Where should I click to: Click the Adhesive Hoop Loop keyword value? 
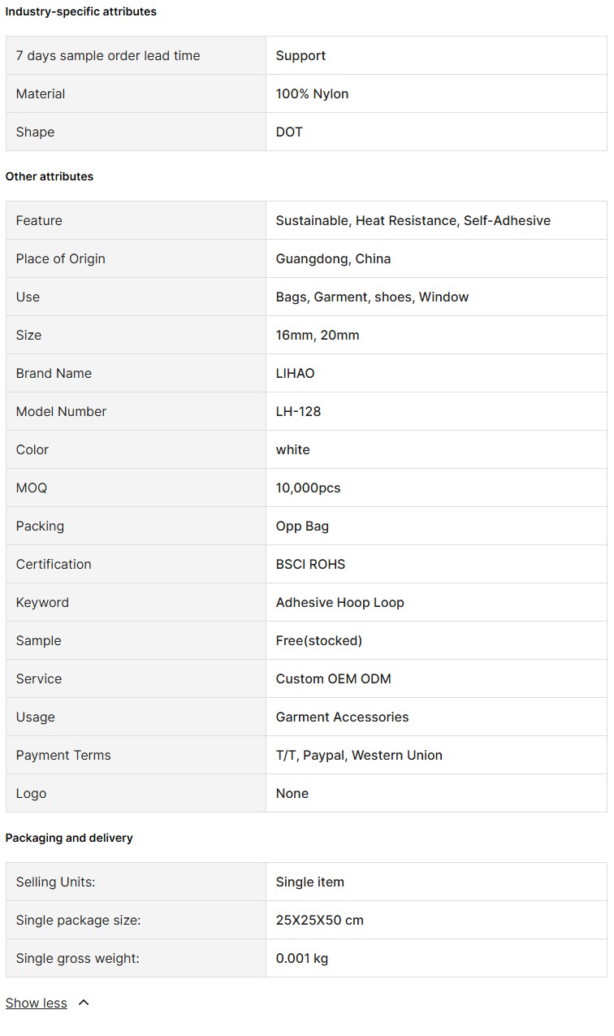pyautogui.click(x=339, y=602)
